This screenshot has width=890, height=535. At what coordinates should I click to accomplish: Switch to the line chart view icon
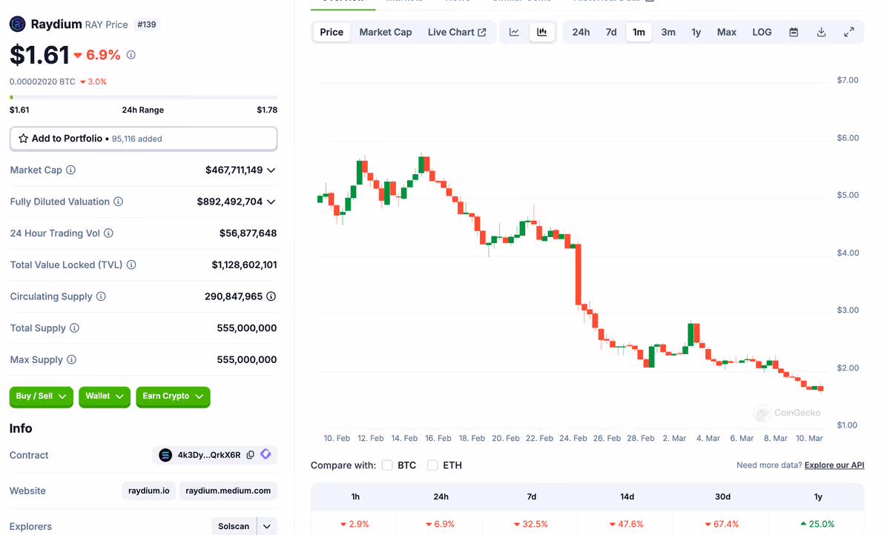coord(514,32)
